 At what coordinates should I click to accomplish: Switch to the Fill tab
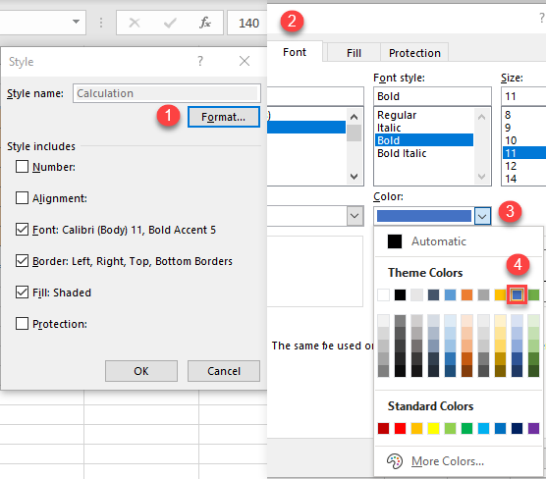tap(354, 53)
